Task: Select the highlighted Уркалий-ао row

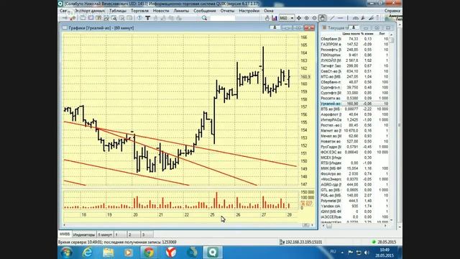Action: tap(354, 104)
